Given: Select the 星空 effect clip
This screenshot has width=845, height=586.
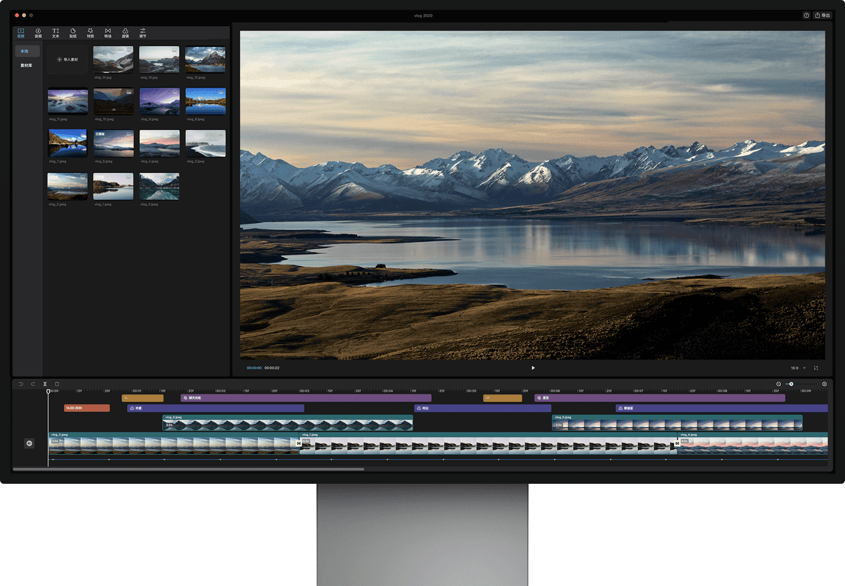Looking at the screenshot, I should [659, 398].
